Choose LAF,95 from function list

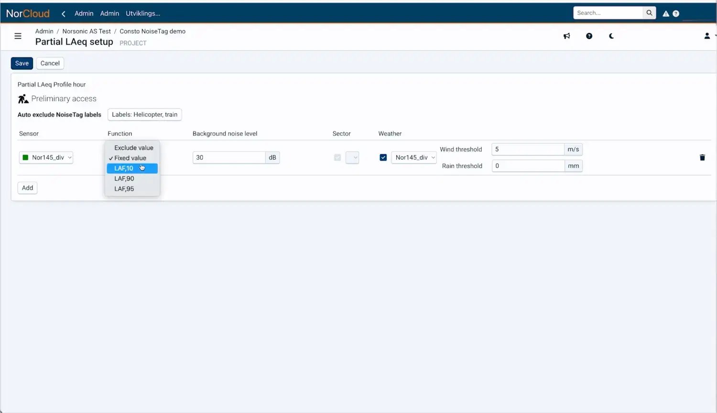[x=132, y=189]
